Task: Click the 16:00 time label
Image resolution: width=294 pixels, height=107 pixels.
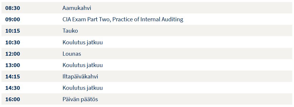Action: coord(13,99)
